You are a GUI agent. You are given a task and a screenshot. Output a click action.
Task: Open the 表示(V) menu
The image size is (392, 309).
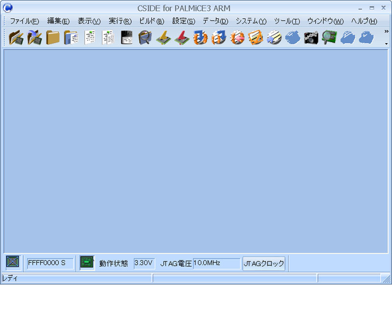pyautogui.click(x=89, y=21)
